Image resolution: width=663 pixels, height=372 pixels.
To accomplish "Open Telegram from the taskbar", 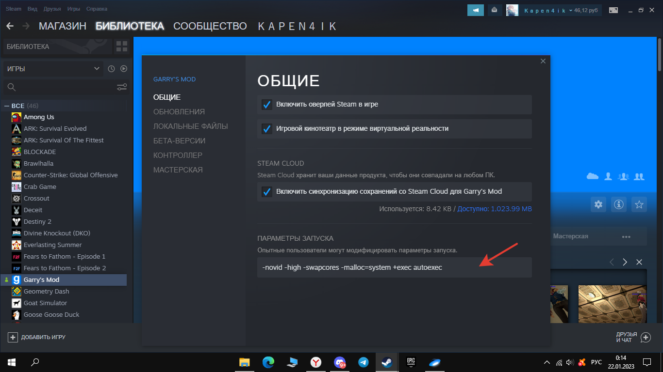I will [x=363, y=362].
